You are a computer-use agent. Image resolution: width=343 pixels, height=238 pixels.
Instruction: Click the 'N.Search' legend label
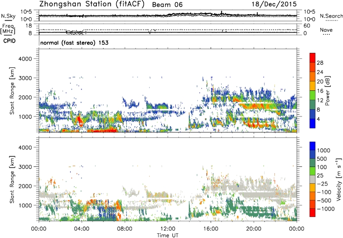click(331, 16)
